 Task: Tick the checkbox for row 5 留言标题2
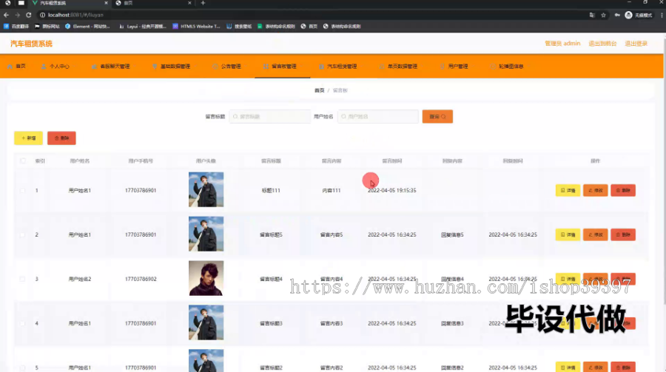pyautogui.click(x=22, y=368)
